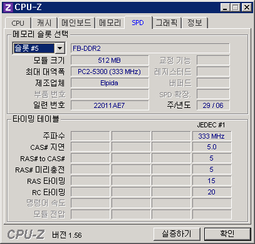Open the 정보 tab
This screenshot has height=244, width=255.
pos(195,23)
